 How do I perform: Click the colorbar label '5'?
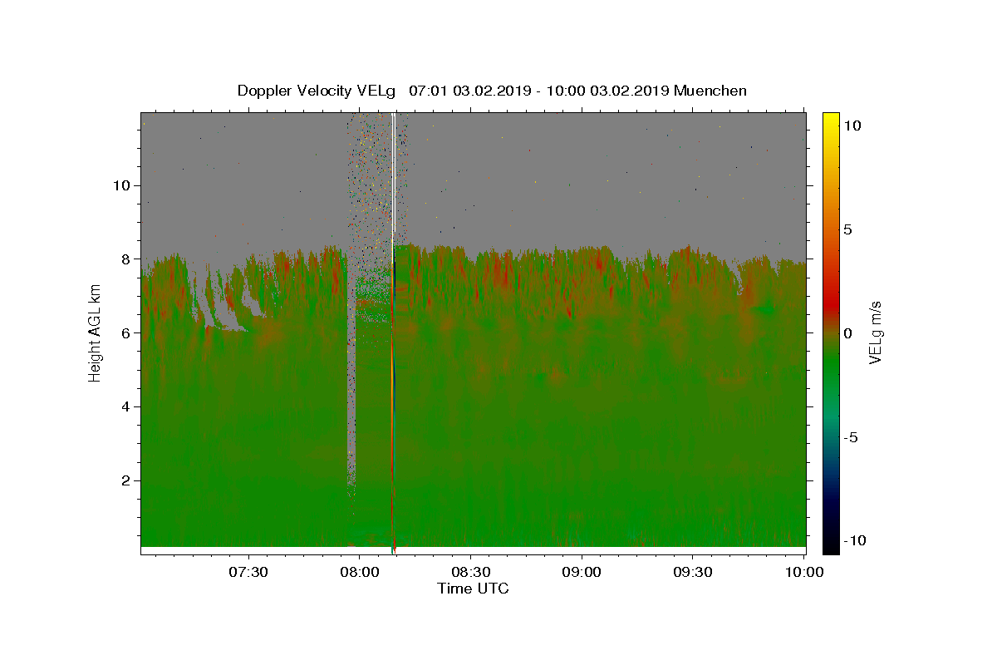(847, 229)
